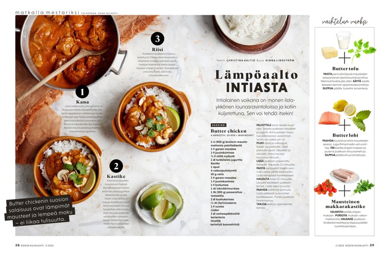
Task: Select the Lämpöaalto Intiasta headline
Action: [257, 82]
